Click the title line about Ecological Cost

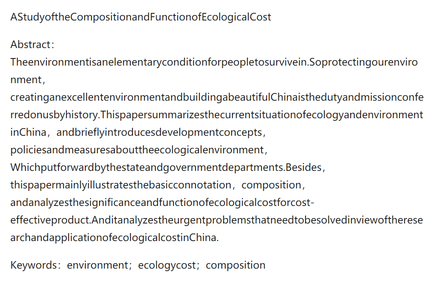[140, 17]
